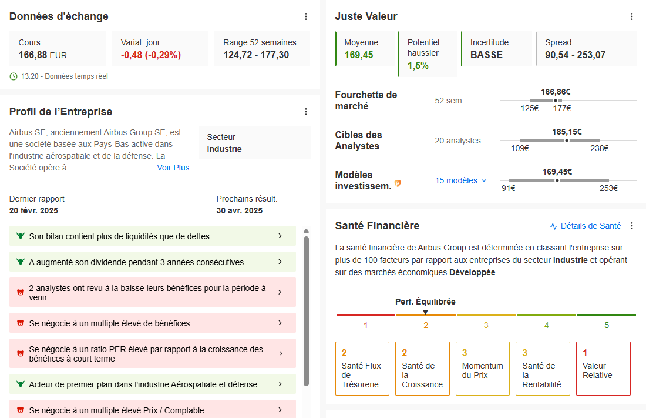This screenshot has height=418, width=646.
Task: Select the Valeur Relative score card
Action: (x=603, y=369)
